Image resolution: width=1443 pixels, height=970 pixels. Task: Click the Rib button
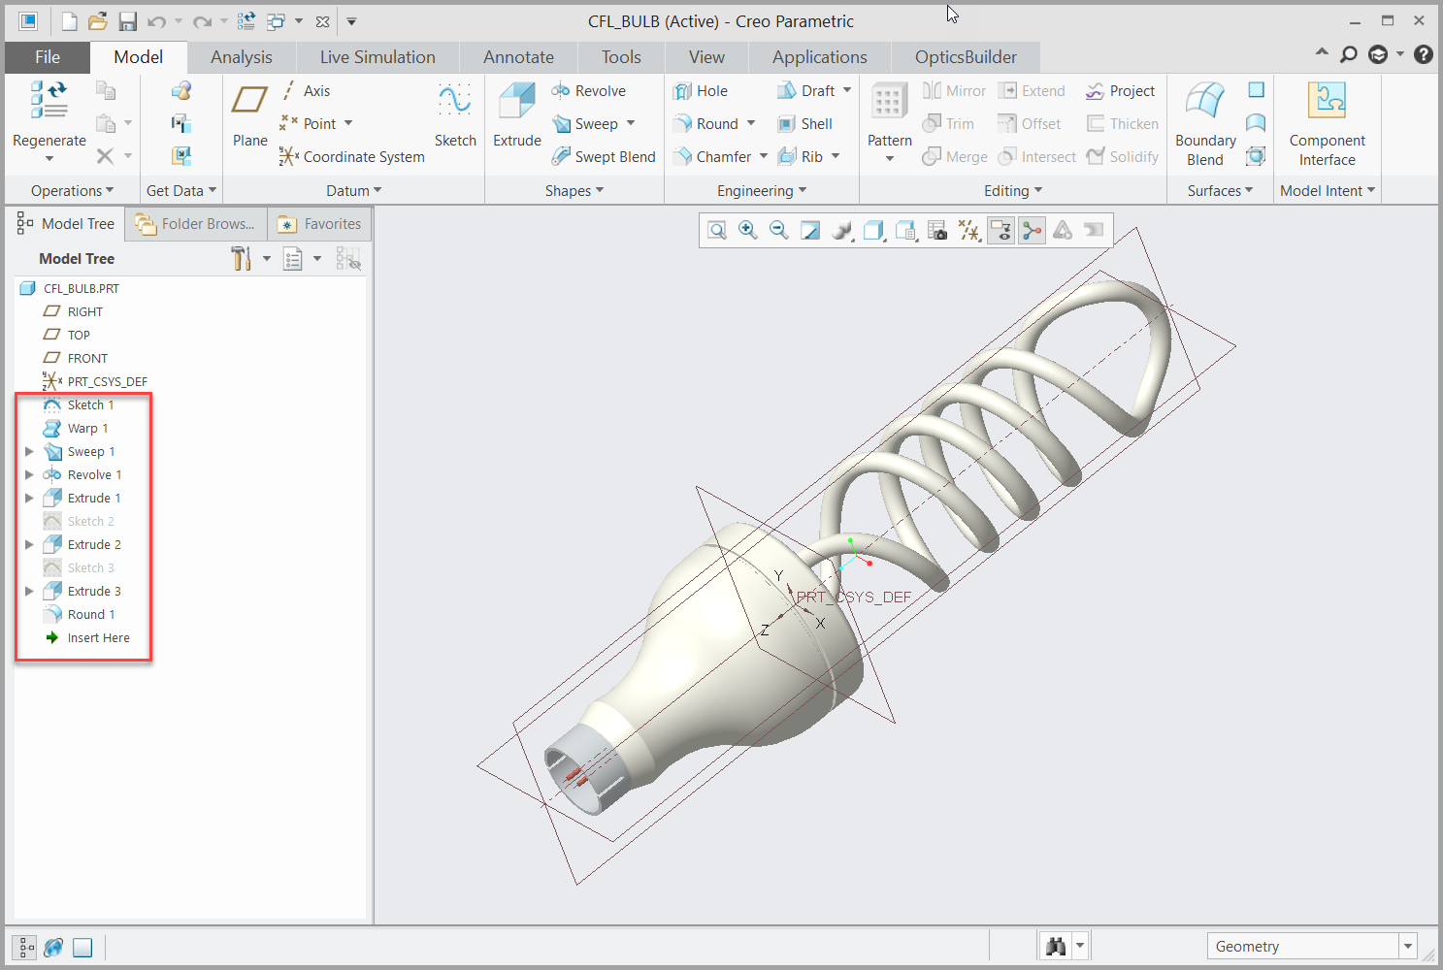tap(801, 156)
